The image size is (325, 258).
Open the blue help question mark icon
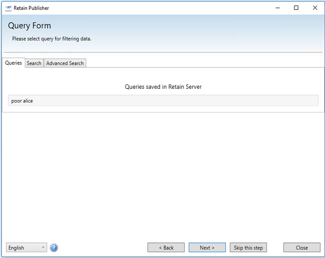(53, 247)
